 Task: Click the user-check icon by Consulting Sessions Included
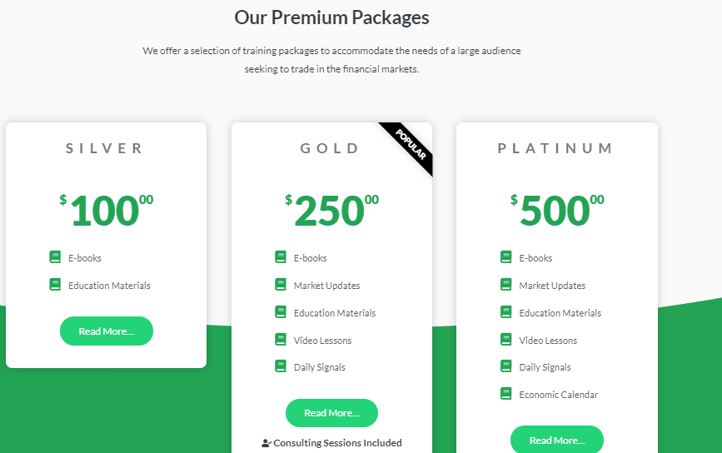(266, 443)
